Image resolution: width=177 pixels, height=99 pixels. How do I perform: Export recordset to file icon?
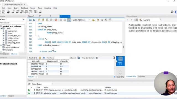[x=79, y=58]
